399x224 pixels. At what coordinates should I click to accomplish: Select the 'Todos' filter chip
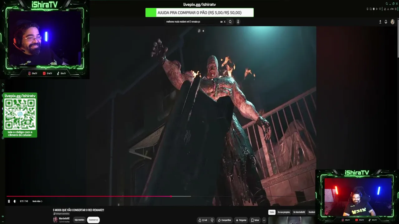pyautogui.click(x=272, y=212)
